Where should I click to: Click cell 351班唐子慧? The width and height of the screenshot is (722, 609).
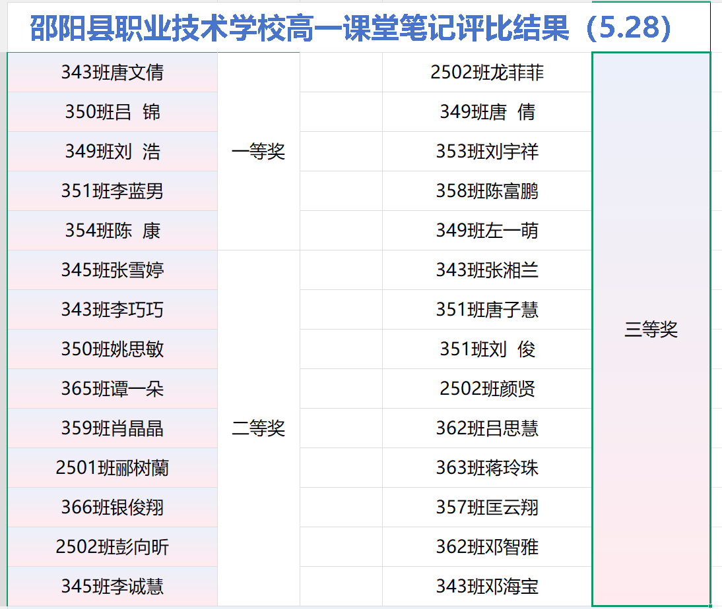pyautogui.click(x=487, y=310)
